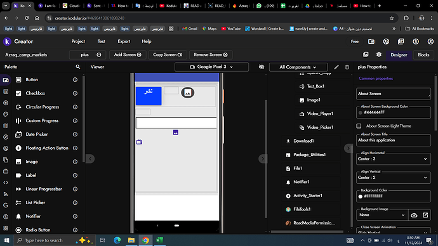The height and width of the screenshot is (246, 438).
Task: Switch to the Blocks view
Action: (423, 55)
